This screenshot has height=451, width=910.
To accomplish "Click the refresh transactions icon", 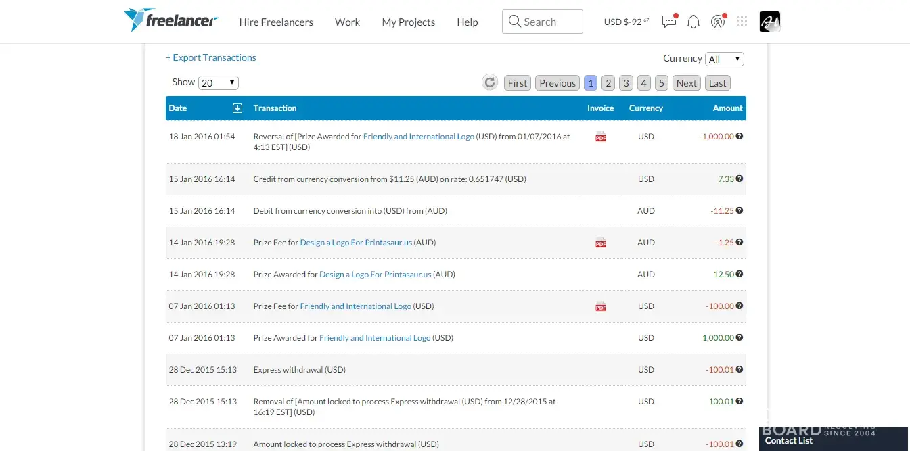I will pyautogui.click(x=489, y=82).
